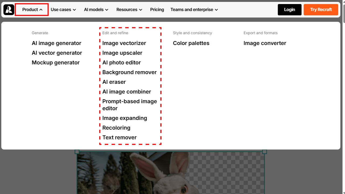Select Mockup generator
The image size is (345, 194).
click(x=56, y=63)
